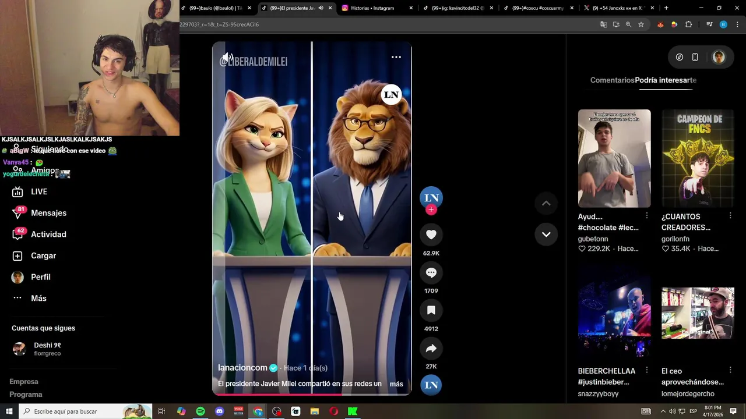Viewport: 746px width, 419px height.
Task: Open the volume icon in the system tray
Action: 672,411
